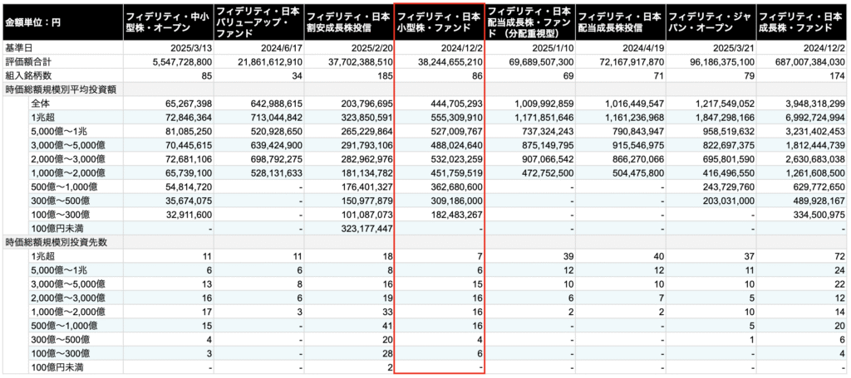This screenshot has width=851, height=378.
Task: Select the フィデリティ・日本配当成長株投信 column header
Action: [620, 22]
